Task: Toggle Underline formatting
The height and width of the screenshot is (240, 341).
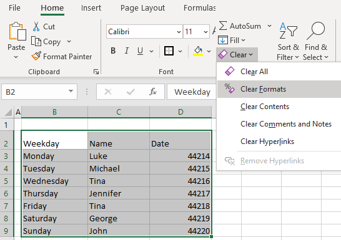Action: [141, 50]
